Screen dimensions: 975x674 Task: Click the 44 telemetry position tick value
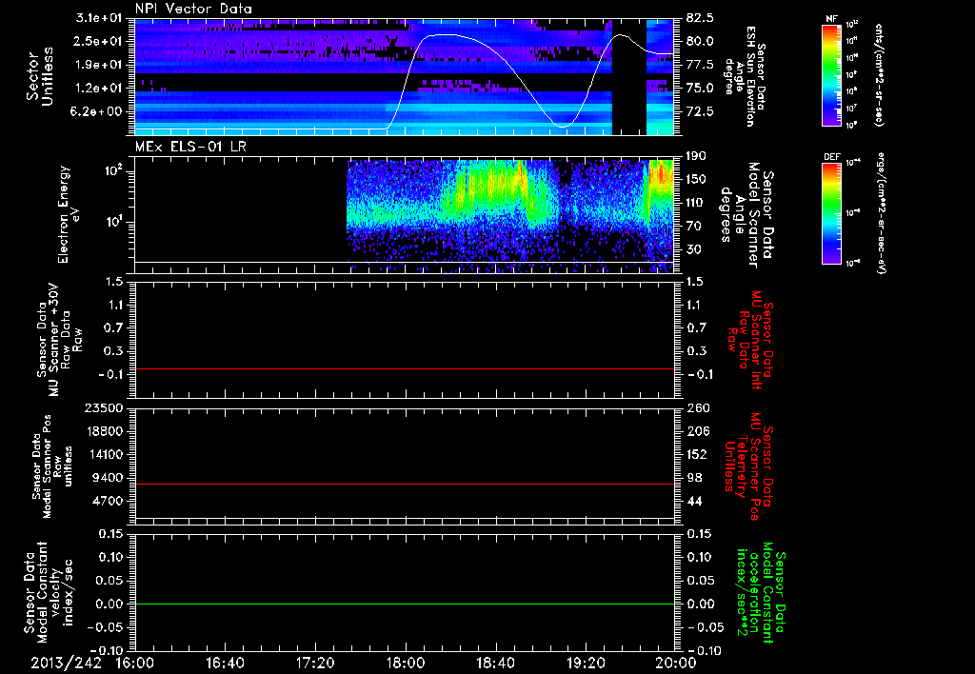(x=694, y=501)
